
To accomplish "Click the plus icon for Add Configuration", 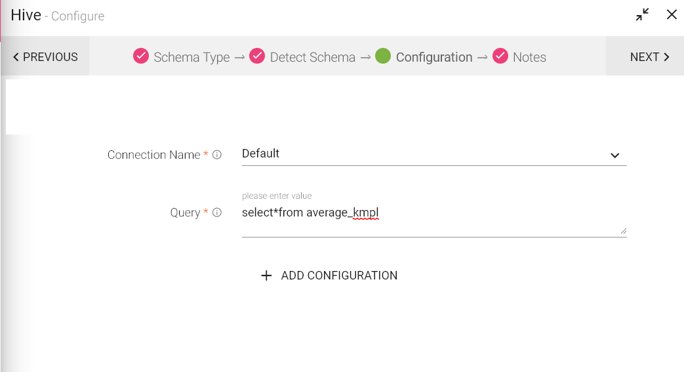I will [266, 276].
